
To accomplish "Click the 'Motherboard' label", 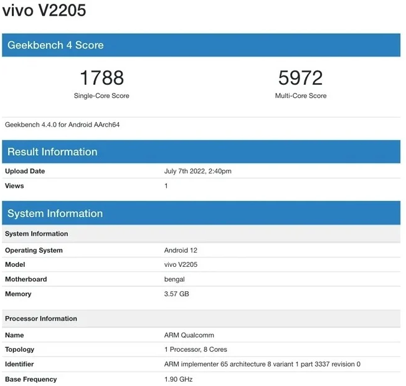I will coord(26,279).
